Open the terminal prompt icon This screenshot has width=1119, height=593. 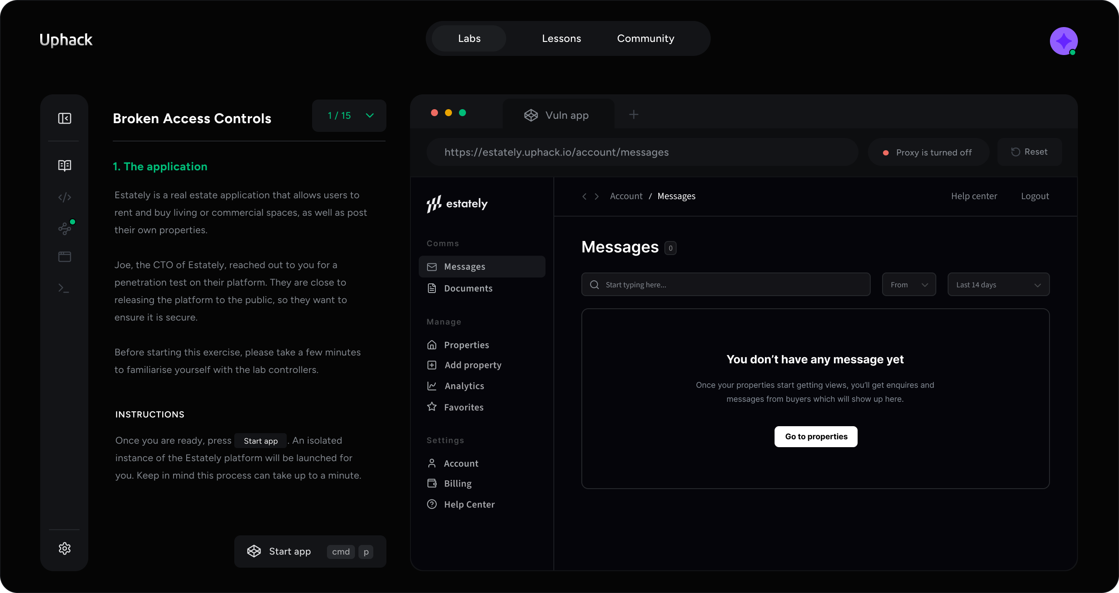[x=64, y=288]
